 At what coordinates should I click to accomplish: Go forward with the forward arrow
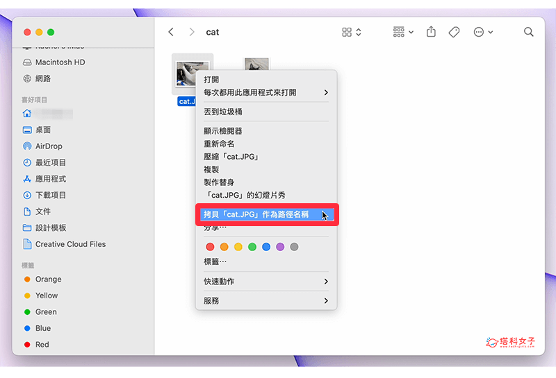click(x=192, y=32)
